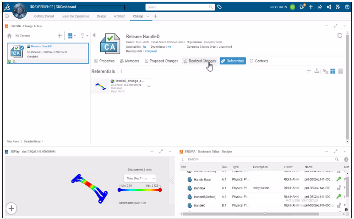Open the Help question mark icon
Screen dimensions: 354x219
pos(347,7)
